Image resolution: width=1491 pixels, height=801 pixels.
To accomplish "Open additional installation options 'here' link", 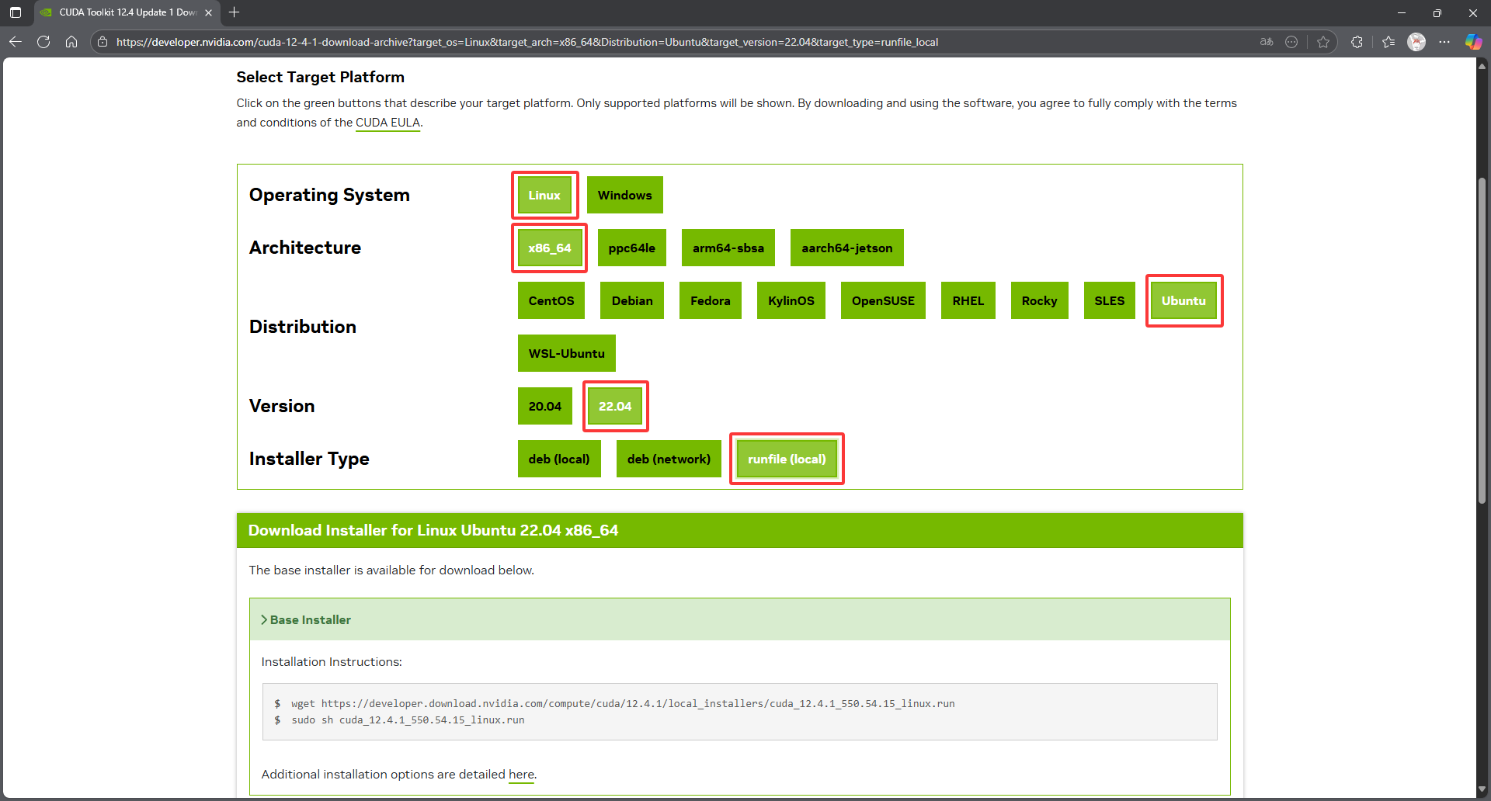I will coord(521,775).
